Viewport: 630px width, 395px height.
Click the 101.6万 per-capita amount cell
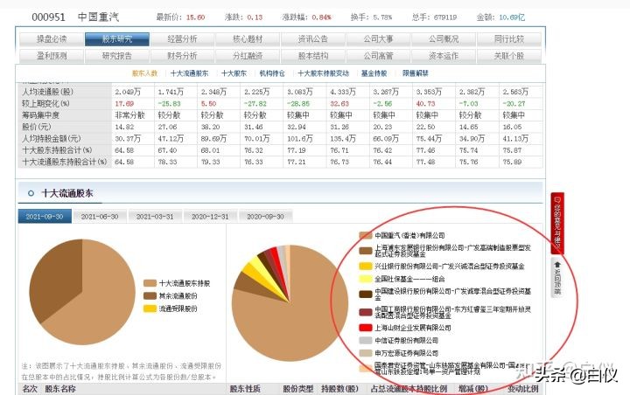click(x=300, y=138)
